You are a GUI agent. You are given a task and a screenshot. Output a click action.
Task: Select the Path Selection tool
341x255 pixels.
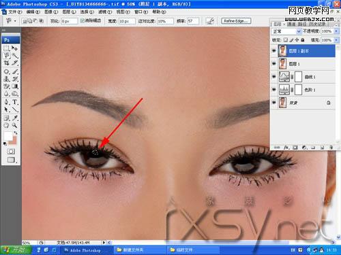[6, 109]
